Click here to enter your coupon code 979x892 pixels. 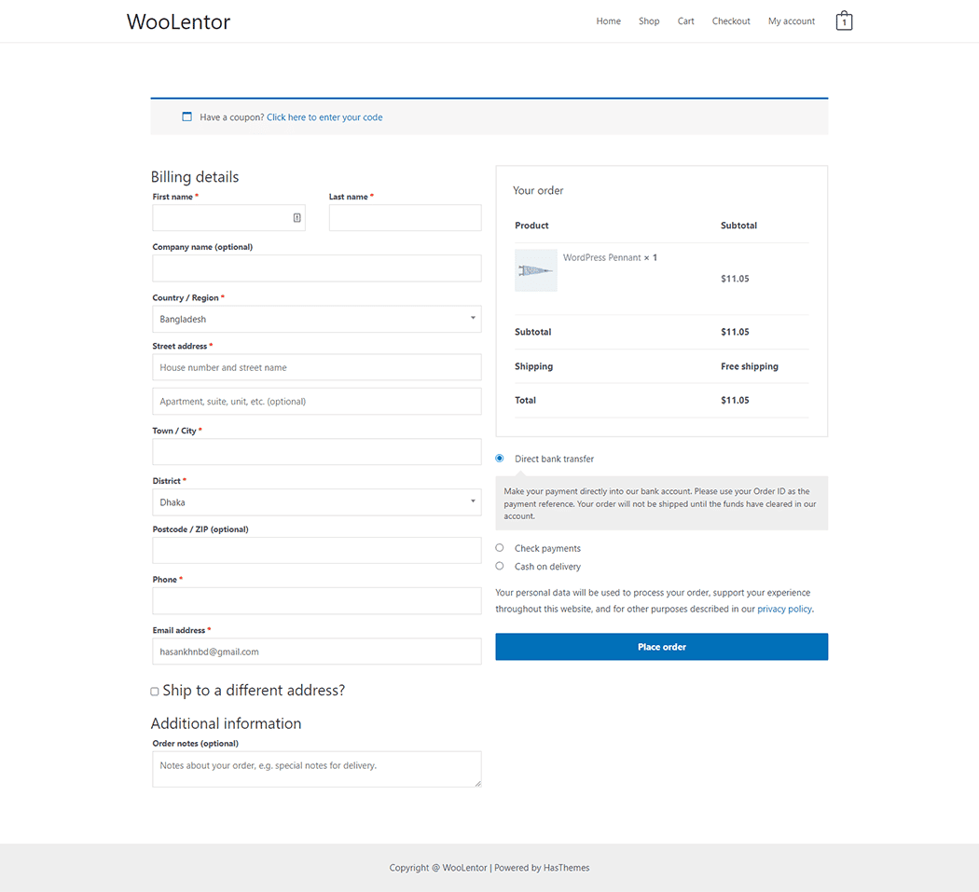(x=324, y=117)
